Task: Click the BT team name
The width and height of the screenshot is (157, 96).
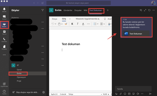Action: [18, 65]
